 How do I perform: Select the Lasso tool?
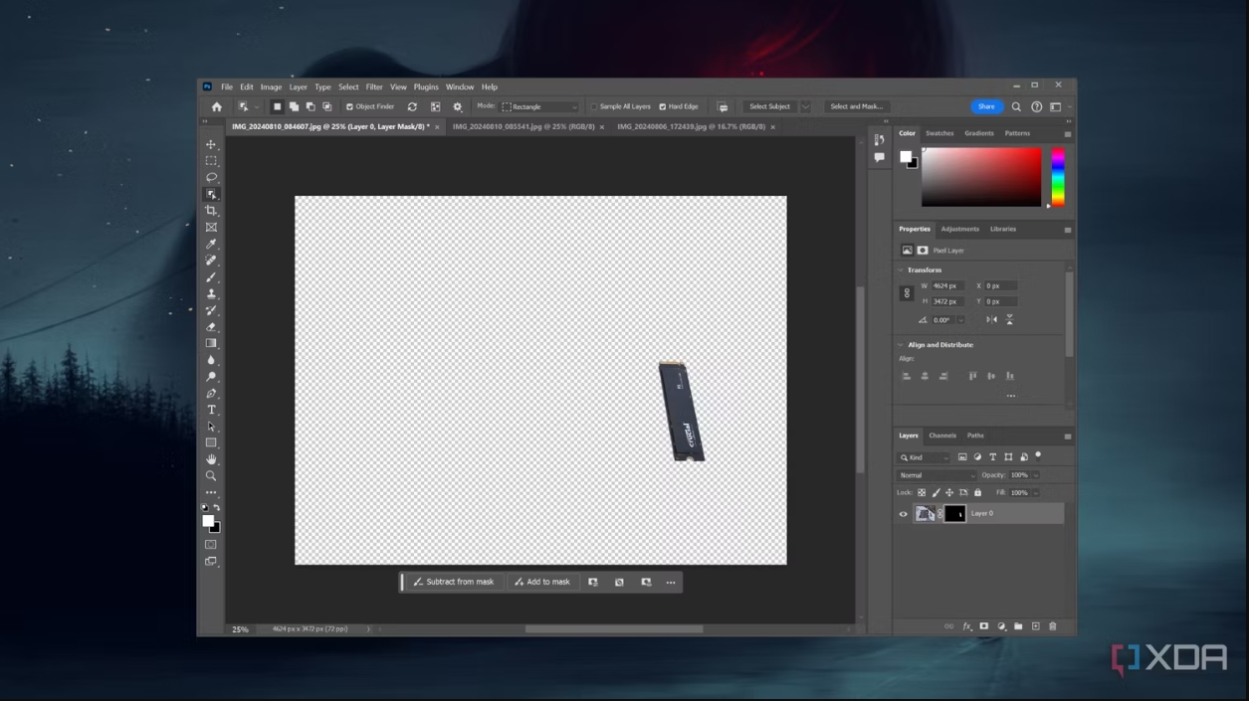(x=211, y=177)
